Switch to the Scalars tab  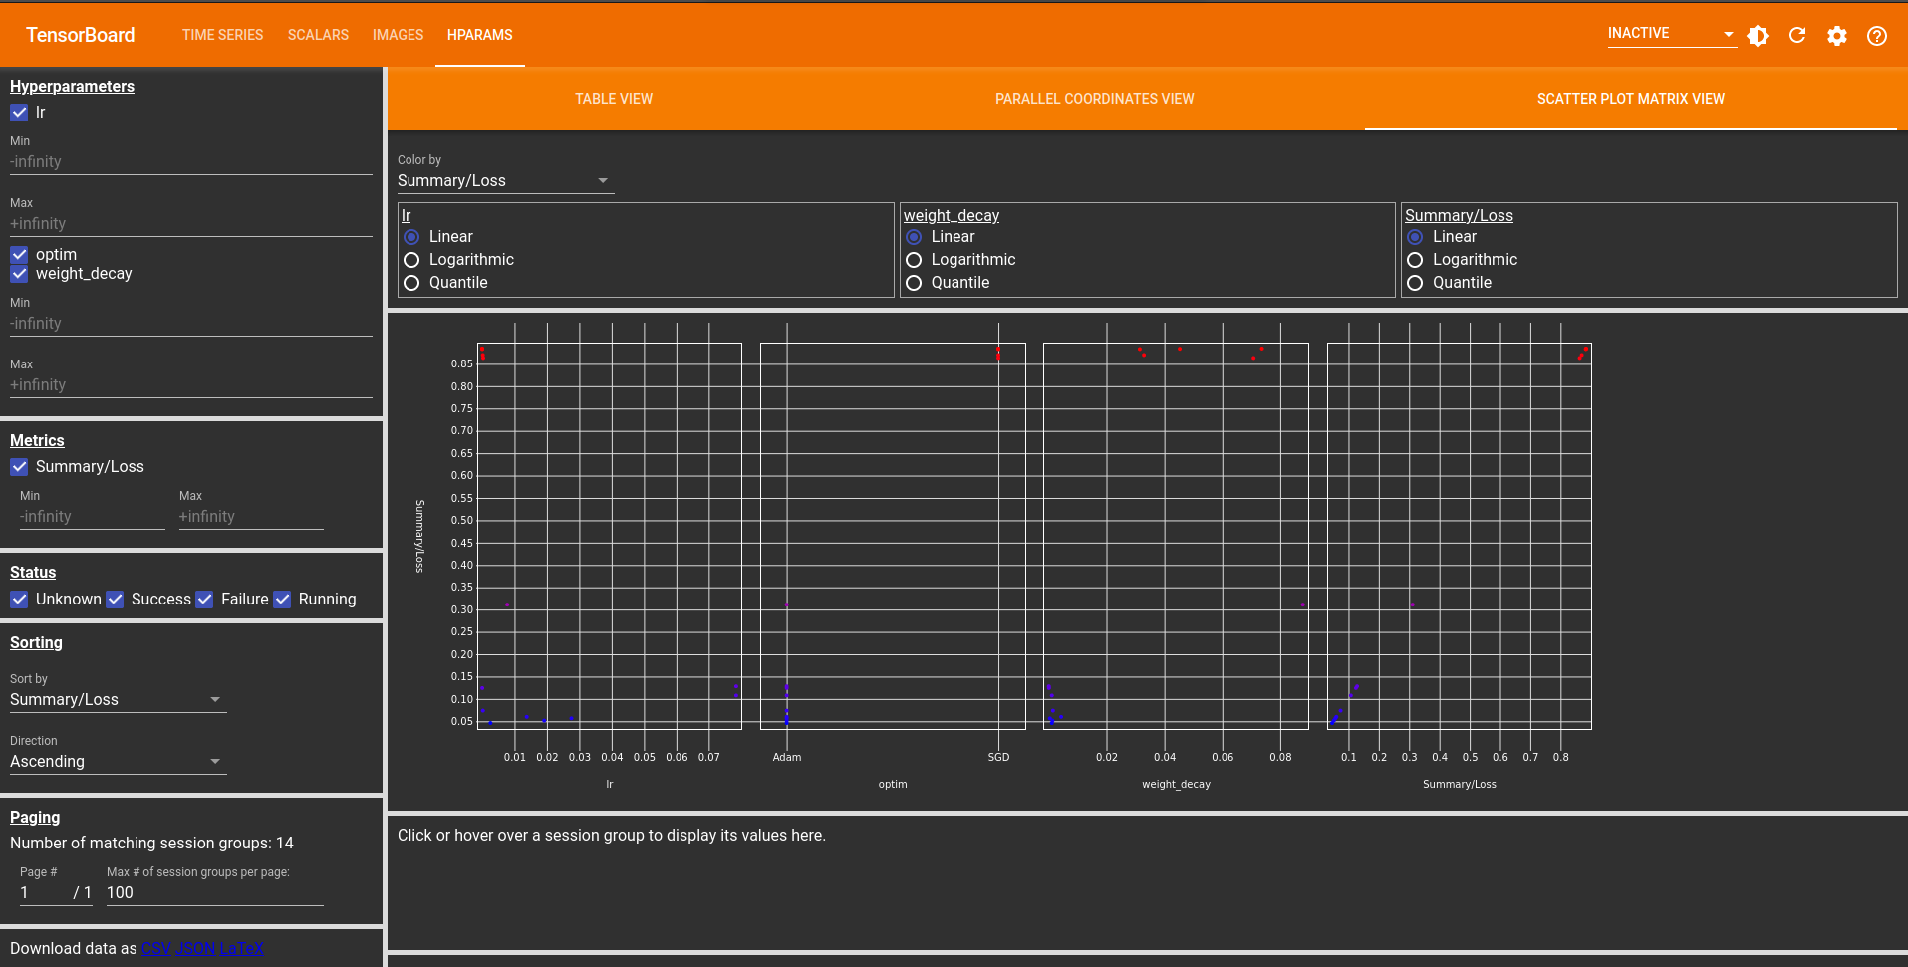[318, 35]
